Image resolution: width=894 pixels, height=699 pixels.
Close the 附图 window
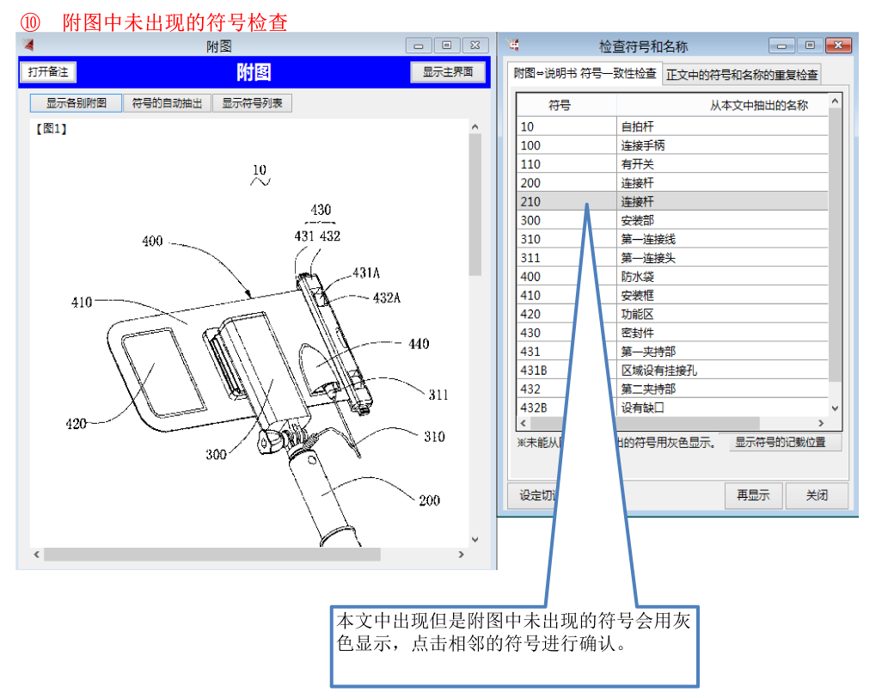[x=475, y=46]
